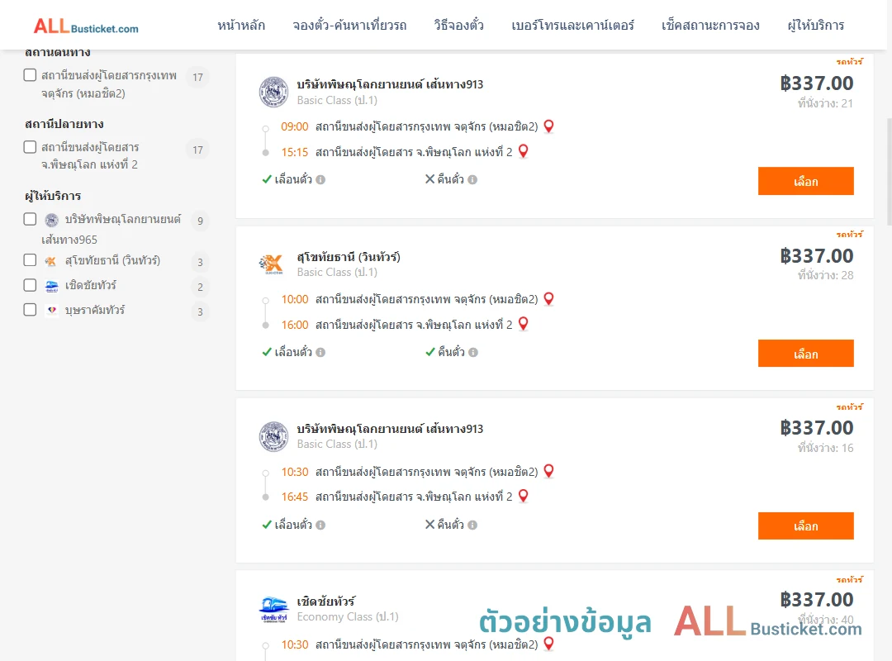Click map pin for 16:45 arrival station
892x661 pixels.
pyautogui.click(x=524, y=496)
